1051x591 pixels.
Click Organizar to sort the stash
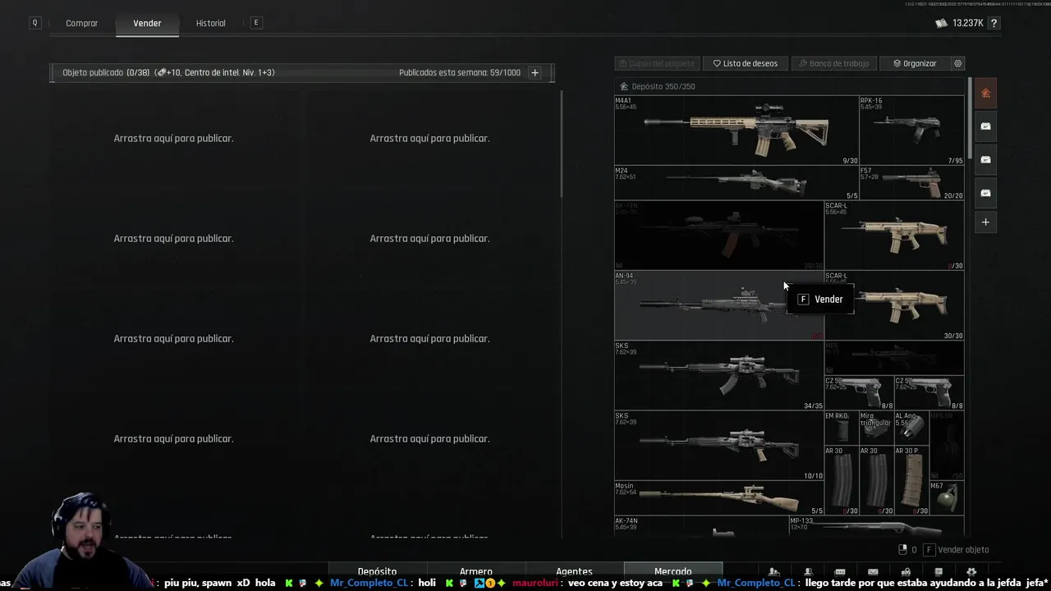(915, 63)
